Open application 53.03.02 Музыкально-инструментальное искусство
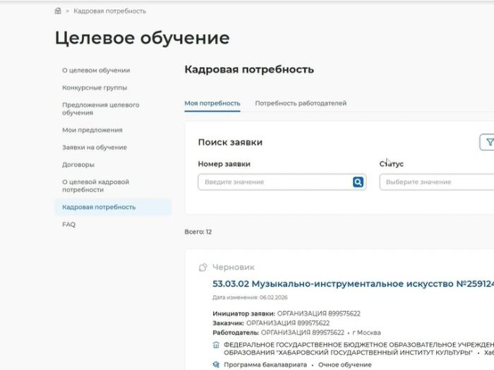This screenshot has width=494, height=370. pos(353,284)
